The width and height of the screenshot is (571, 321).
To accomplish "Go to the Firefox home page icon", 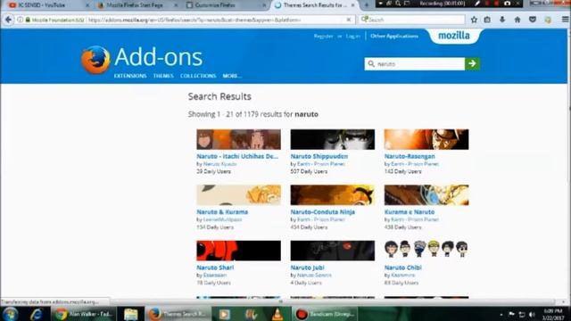I will click(x=517, y=20).
